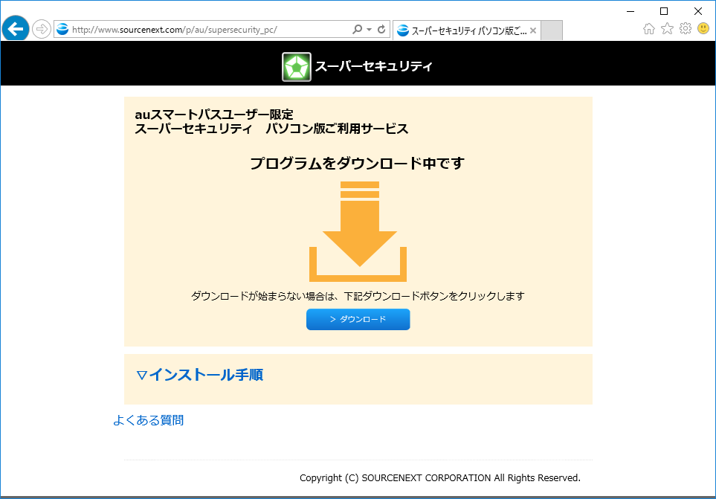Click the smiley feedback icon

[x=703, y=28]
